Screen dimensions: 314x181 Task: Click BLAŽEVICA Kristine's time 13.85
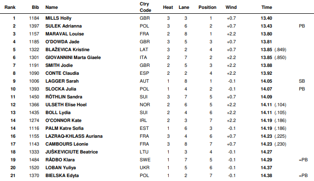(266, 50)
